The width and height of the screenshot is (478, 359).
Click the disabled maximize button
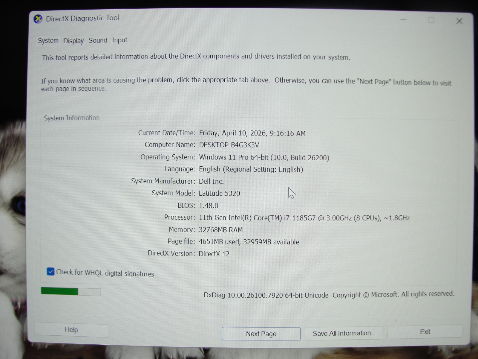click(431, 20)
